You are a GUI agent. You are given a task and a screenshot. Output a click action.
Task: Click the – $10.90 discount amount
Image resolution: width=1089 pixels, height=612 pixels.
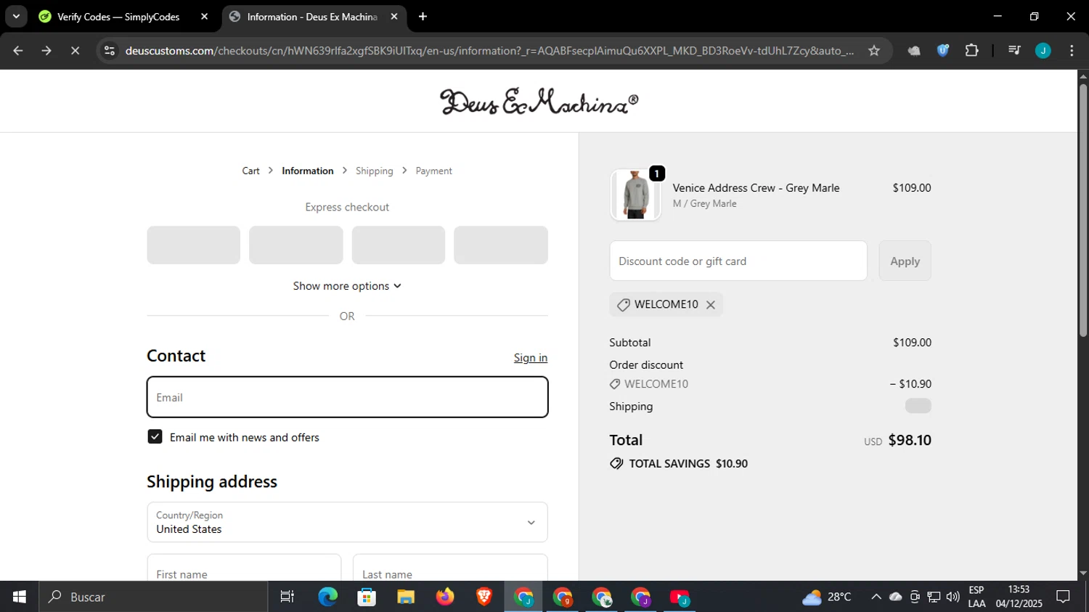coord(910,384)
